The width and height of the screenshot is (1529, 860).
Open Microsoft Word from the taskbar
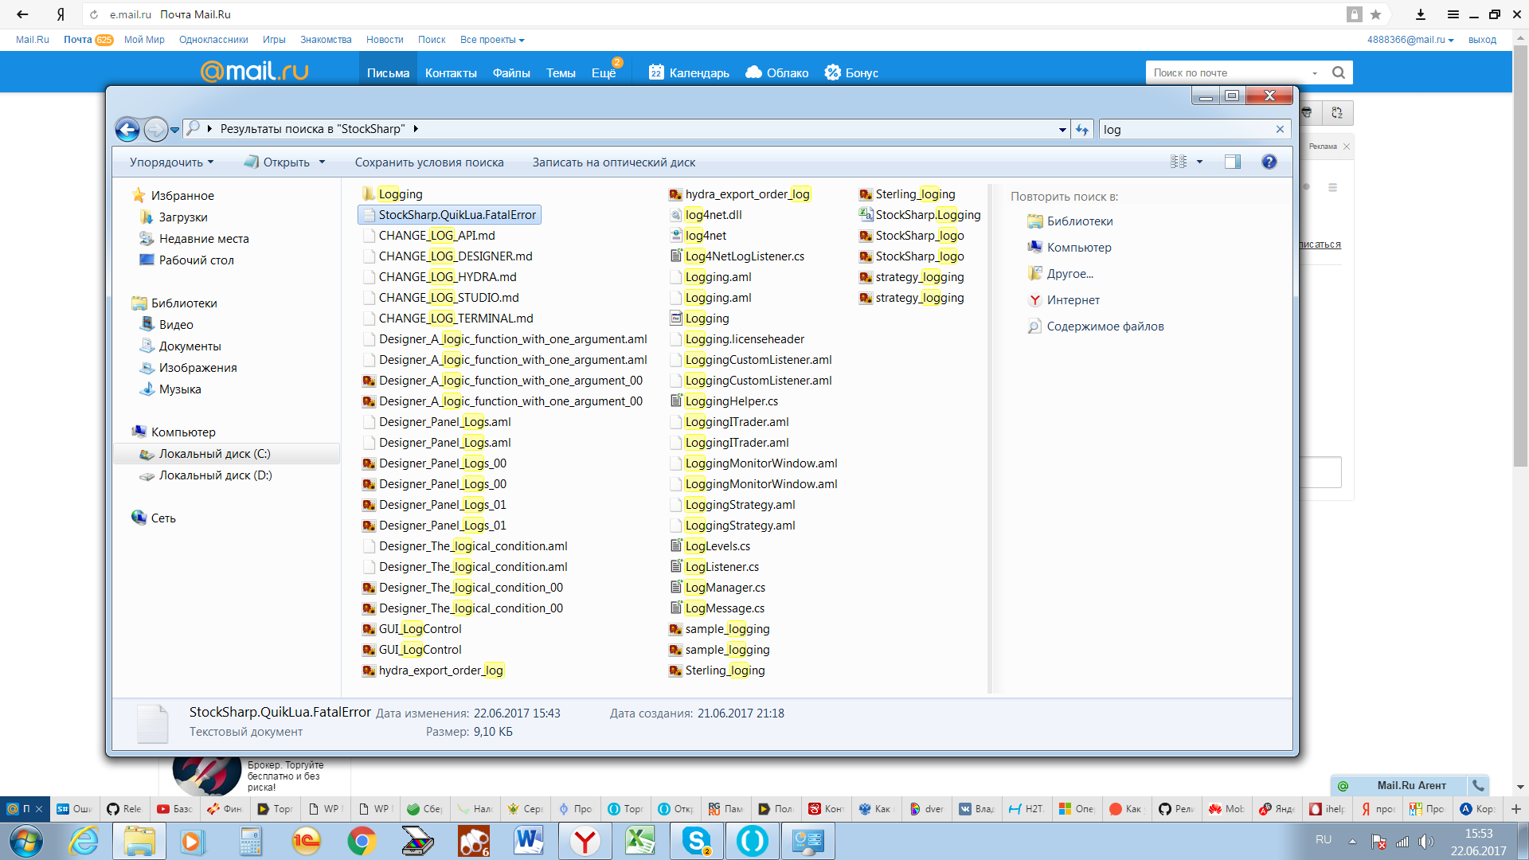click(529, 841)
